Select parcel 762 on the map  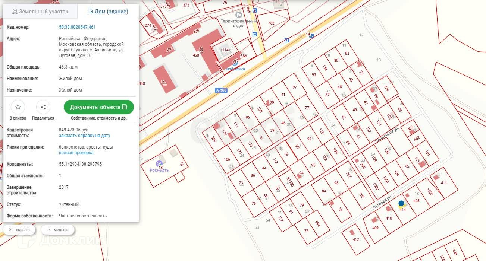point(271,23)
